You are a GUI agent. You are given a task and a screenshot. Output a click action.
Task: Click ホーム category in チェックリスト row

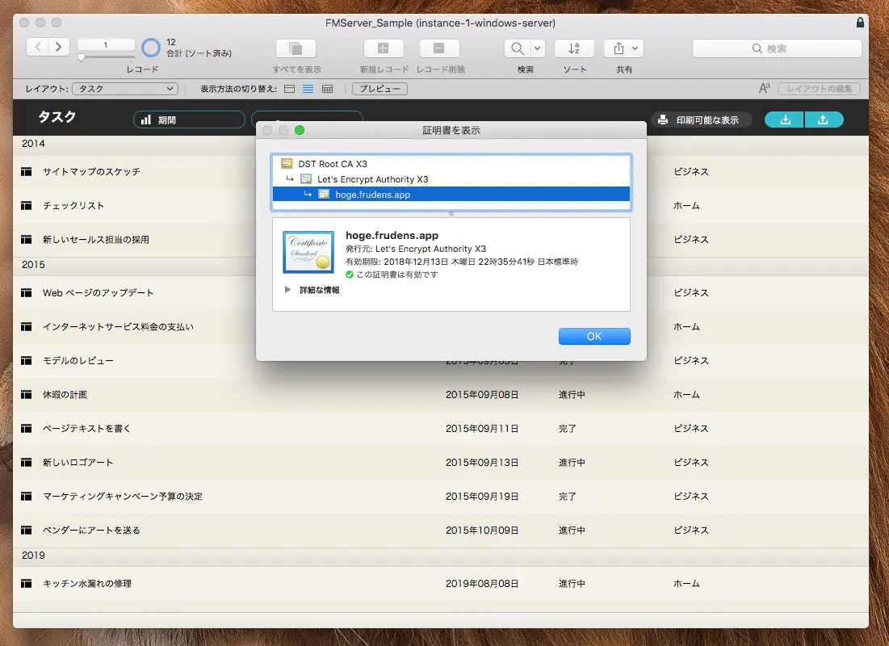686,206
